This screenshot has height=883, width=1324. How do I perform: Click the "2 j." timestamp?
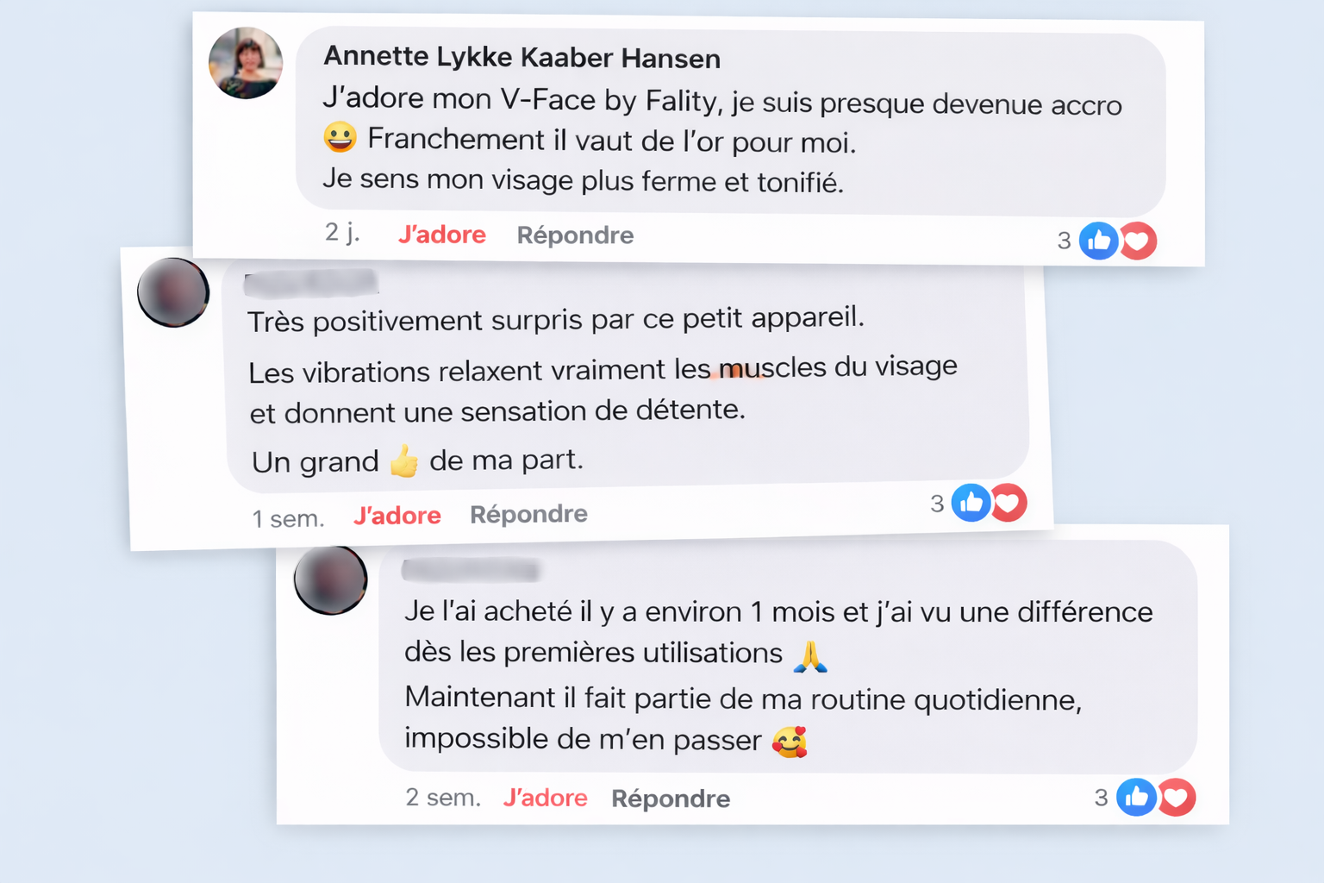coord(342,233)
